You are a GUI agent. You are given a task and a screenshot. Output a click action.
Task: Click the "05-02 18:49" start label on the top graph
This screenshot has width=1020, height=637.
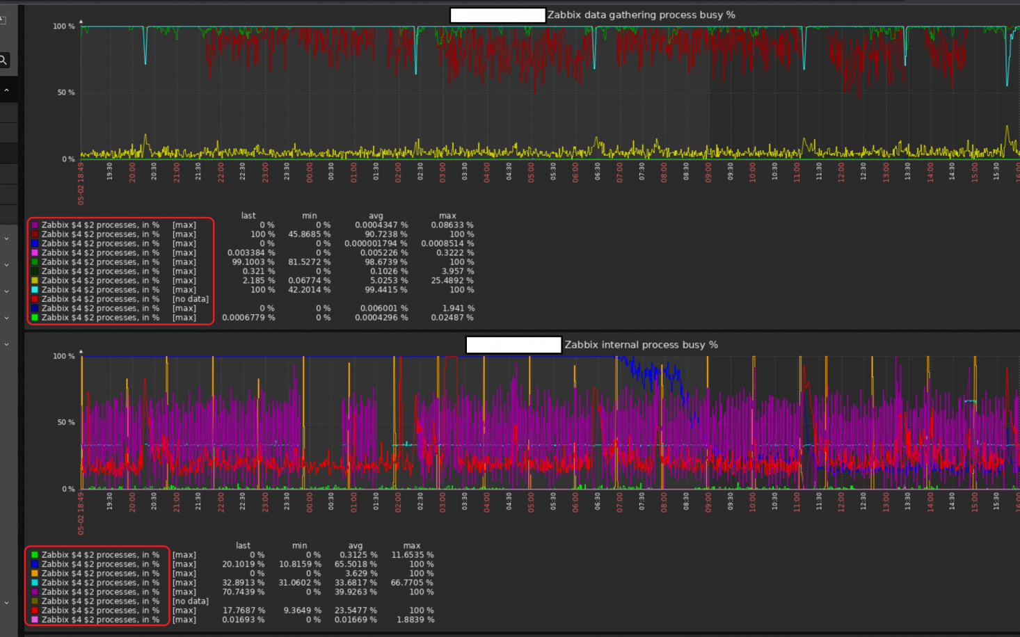81,184
